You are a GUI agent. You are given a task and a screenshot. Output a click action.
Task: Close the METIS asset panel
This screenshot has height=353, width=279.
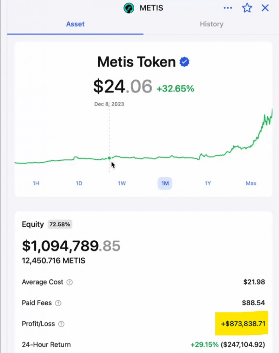pos(265,8)
